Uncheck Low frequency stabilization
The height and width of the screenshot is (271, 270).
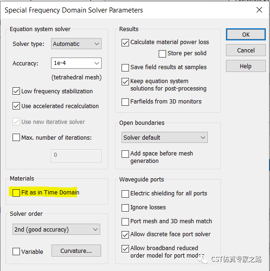tap(16, 91)
